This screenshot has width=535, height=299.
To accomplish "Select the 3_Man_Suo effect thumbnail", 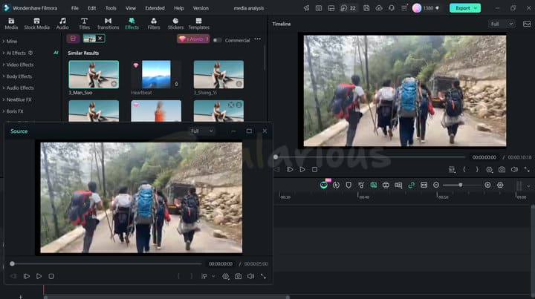I will coord(94,75).
